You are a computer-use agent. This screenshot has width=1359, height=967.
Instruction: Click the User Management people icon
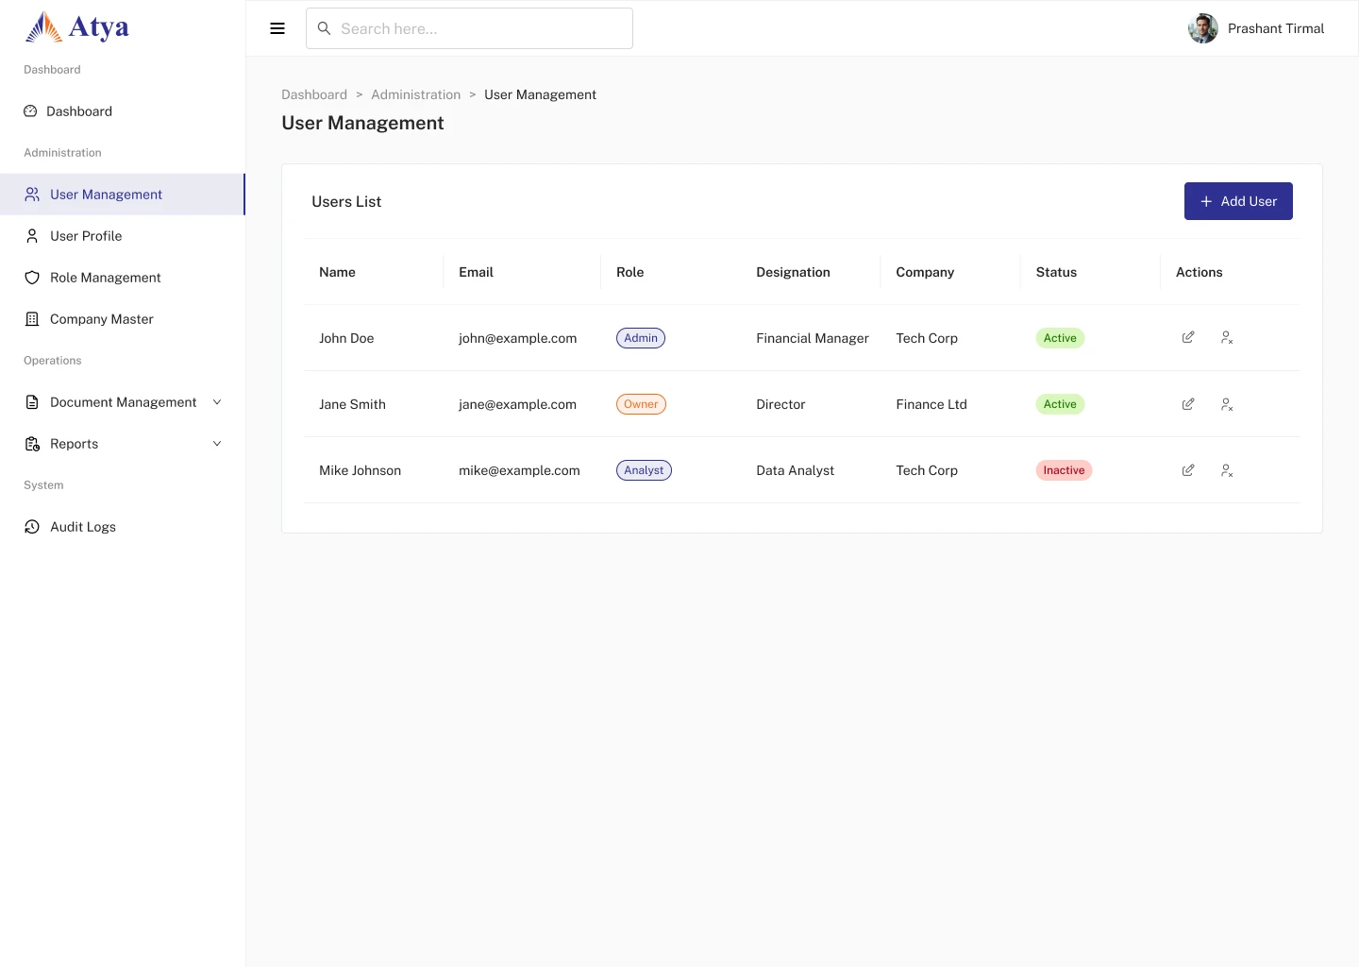(x=32, y=195)
